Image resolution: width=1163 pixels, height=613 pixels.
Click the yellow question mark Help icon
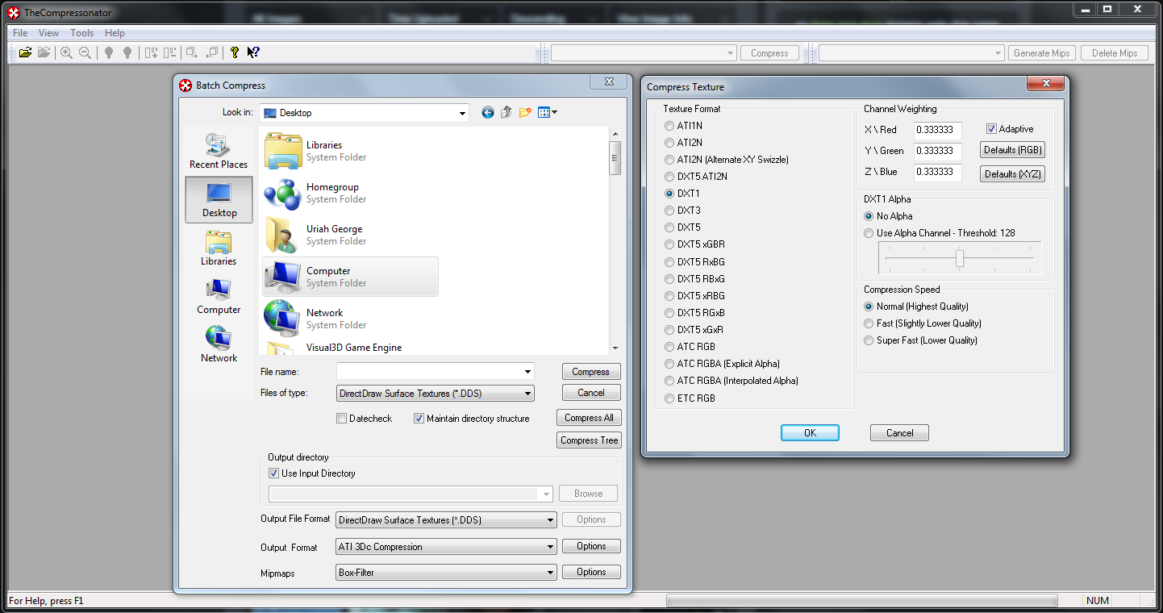pos(235,52)
